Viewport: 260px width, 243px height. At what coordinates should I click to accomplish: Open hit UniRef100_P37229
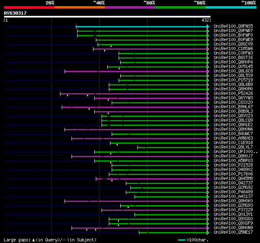(x=233, y=210)
